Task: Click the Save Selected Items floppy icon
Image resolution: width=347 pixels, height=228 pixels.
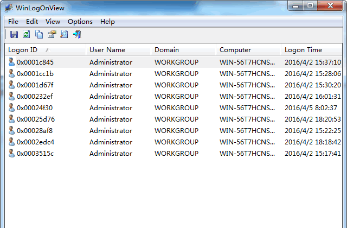Action: 14,34
